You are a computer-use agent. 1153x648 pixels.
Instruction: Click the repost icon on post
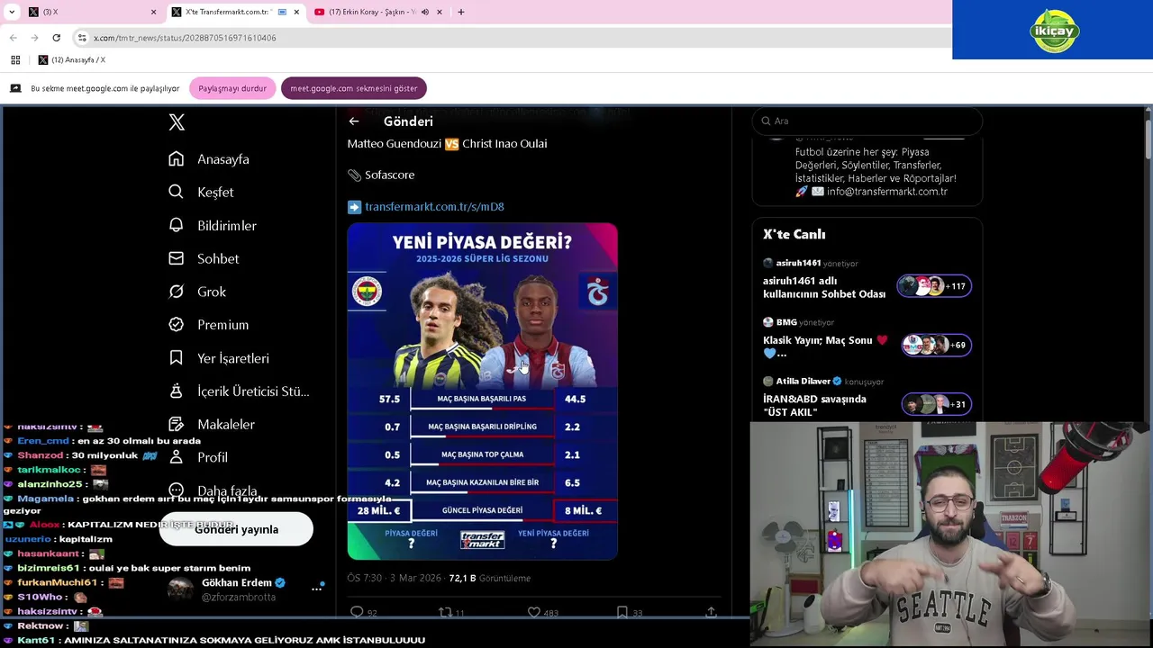coord(444,612)
